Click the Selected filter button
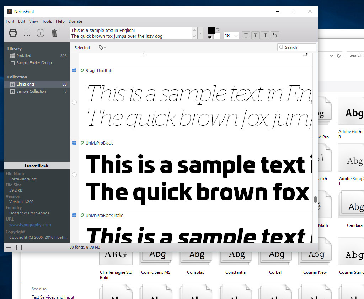This screenshot has width=364, height=299. tap(82, 48)
